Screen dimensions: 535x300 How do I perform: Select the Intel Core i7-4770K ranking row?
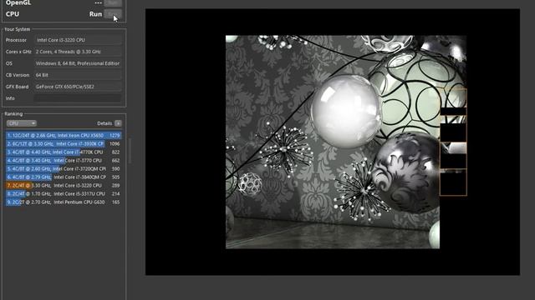64,152
